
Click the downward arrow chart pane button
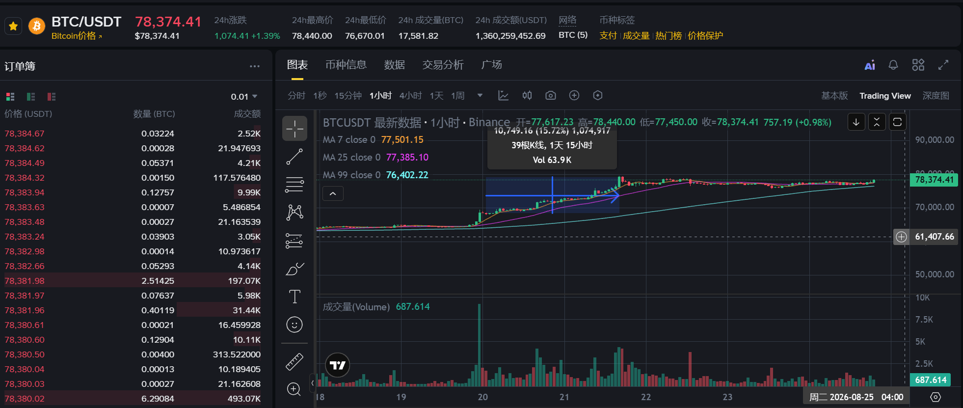tap(856, 122)
